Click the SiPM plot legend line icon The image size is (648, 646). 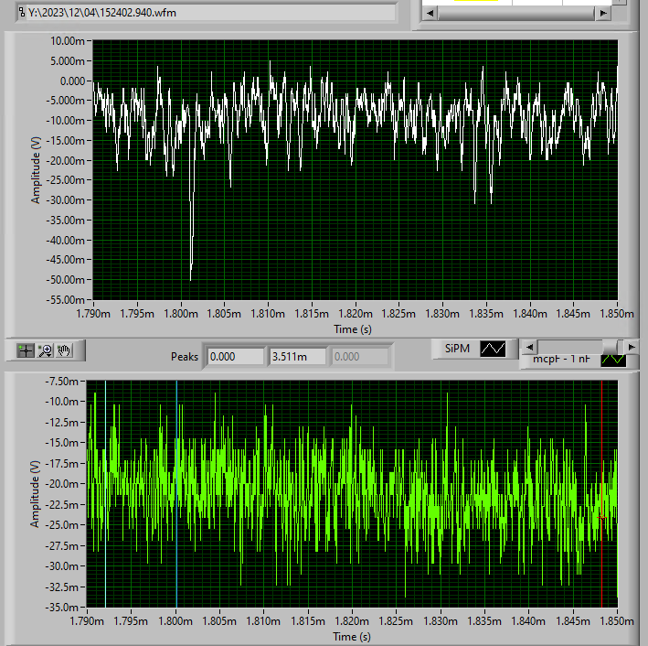tap(494, 349)
